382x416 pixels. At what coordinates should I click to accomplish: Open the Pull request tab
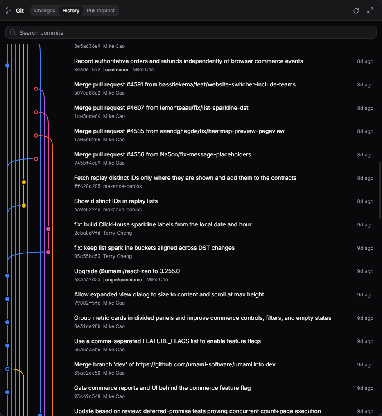(101, 11)
